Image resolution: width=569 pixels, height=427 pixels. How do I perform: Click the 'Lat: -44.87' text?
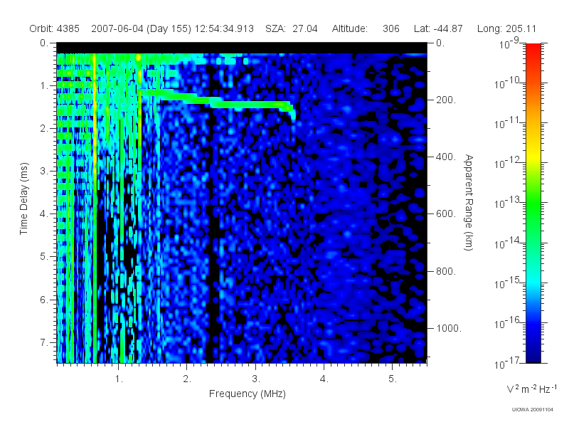[x=438, y=28]
